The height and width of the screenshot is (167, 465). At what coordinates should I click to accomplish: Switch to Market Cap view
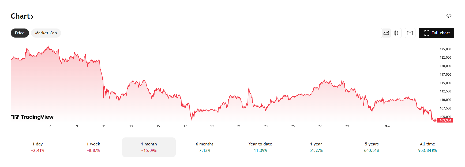[x=46, y=33]
